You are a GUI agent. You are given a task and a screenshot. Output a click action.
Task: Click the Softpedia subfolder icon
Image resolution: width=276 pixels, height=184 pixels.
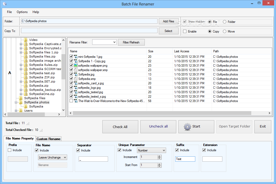(x=26, y=106)
